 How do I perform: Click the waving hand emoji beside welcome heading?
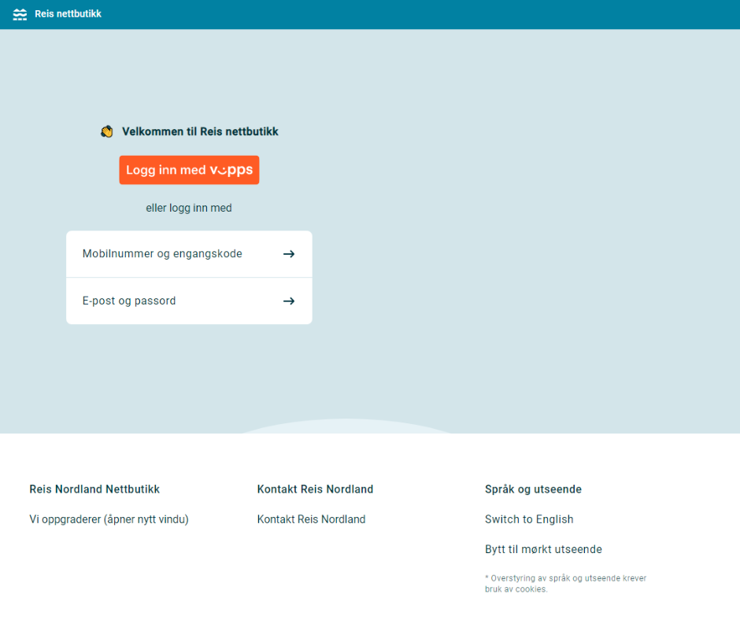pos(106,131)
